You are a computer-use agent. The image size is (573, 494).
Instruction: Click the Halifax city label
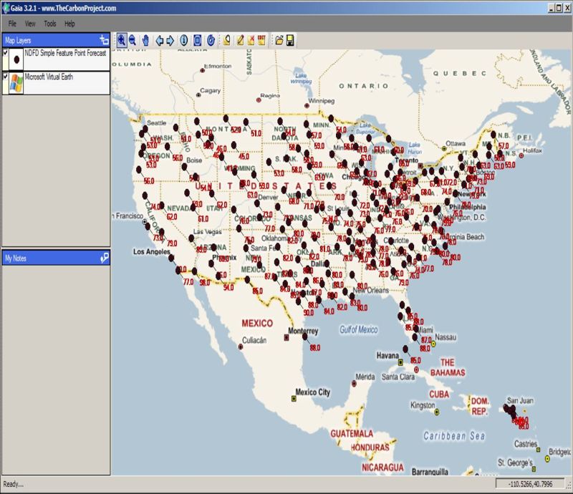532,150
